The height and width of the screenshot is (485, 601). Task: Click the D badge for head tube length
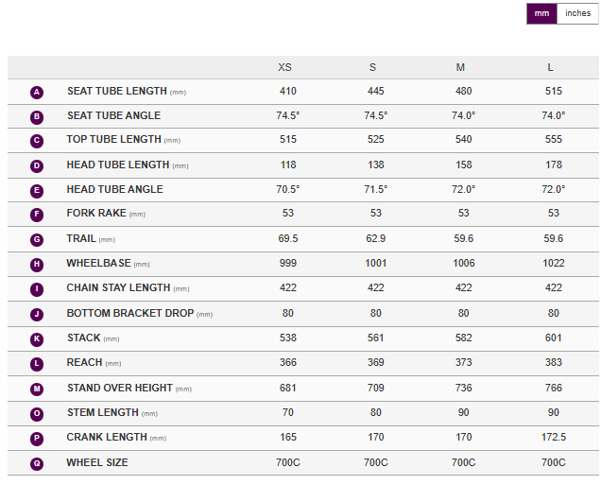click(x=37, y=165)
